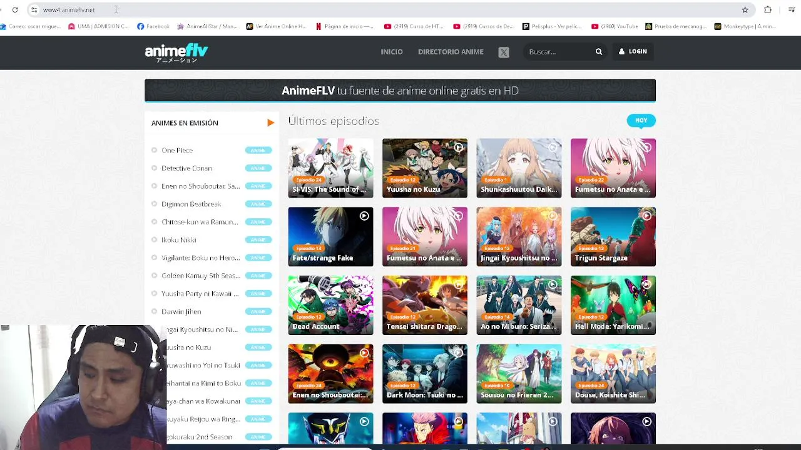The width and height of the screenshot is (801, 450).
Task: Select Yuusha Party ni Kawaii entry
Action: click(x=200, y=294)
